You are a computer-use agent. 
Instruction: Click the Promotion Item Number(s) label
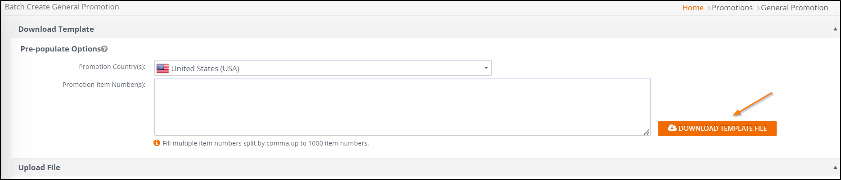(104, 85)
